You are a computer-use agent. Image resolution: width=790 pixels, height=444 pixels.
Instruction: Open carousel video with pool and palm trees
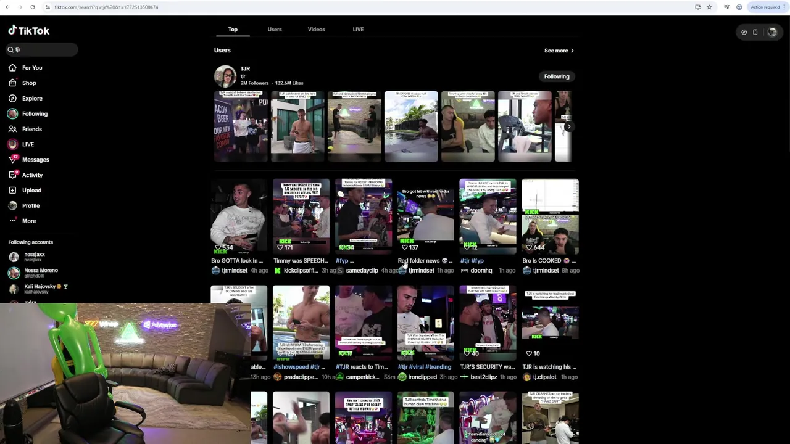(411, 126)
